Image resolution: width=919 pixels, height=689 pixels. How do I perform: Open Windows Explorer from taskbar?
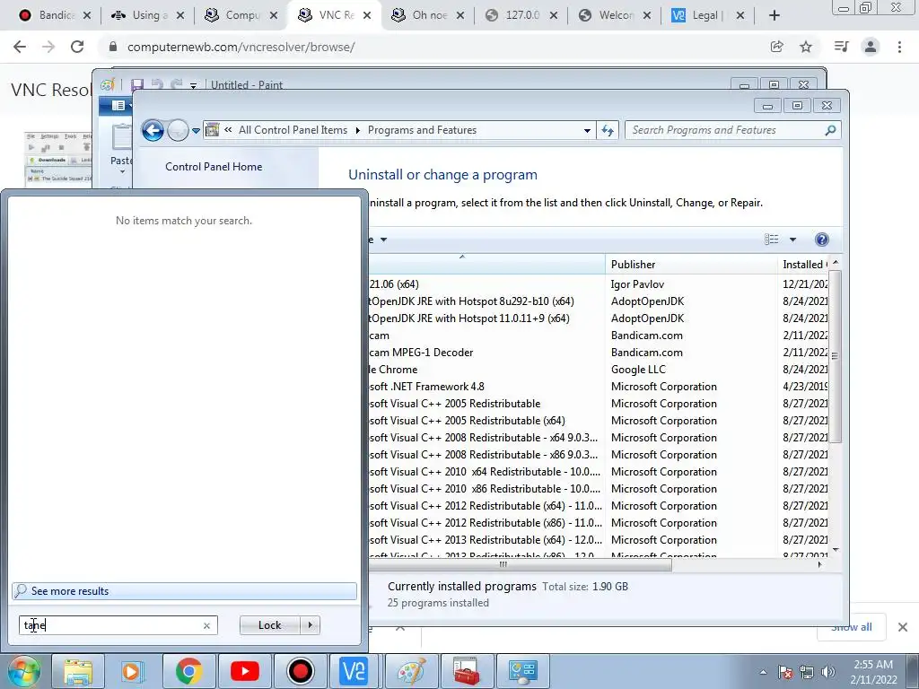(x=78, y=671)
